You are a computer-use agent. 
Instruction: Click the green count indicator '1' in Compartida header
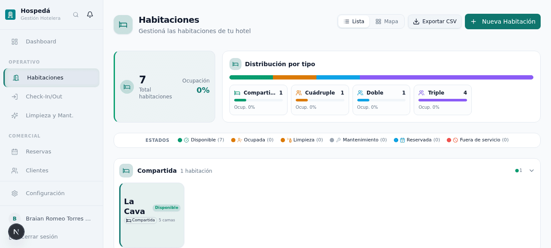click(x=519, y=171)
